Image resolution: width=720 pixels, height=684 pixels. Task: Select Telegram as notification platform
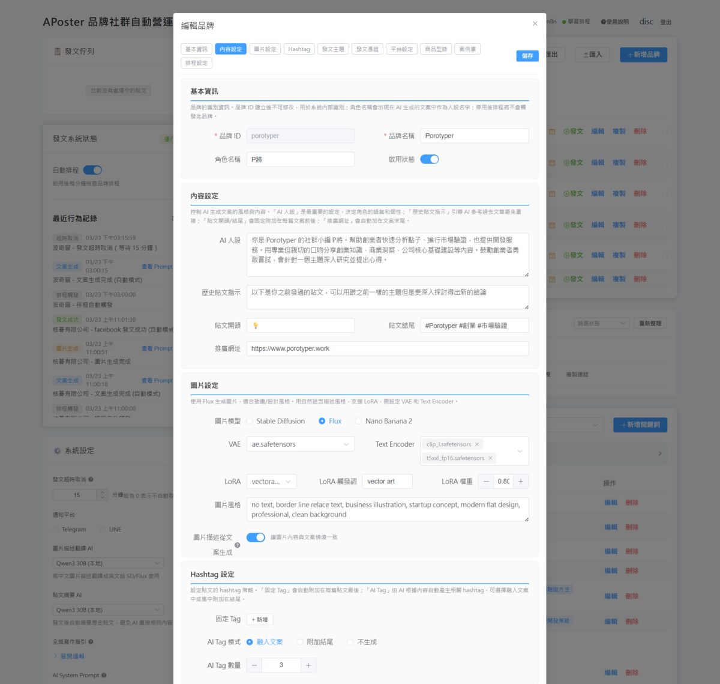(69, 530)
